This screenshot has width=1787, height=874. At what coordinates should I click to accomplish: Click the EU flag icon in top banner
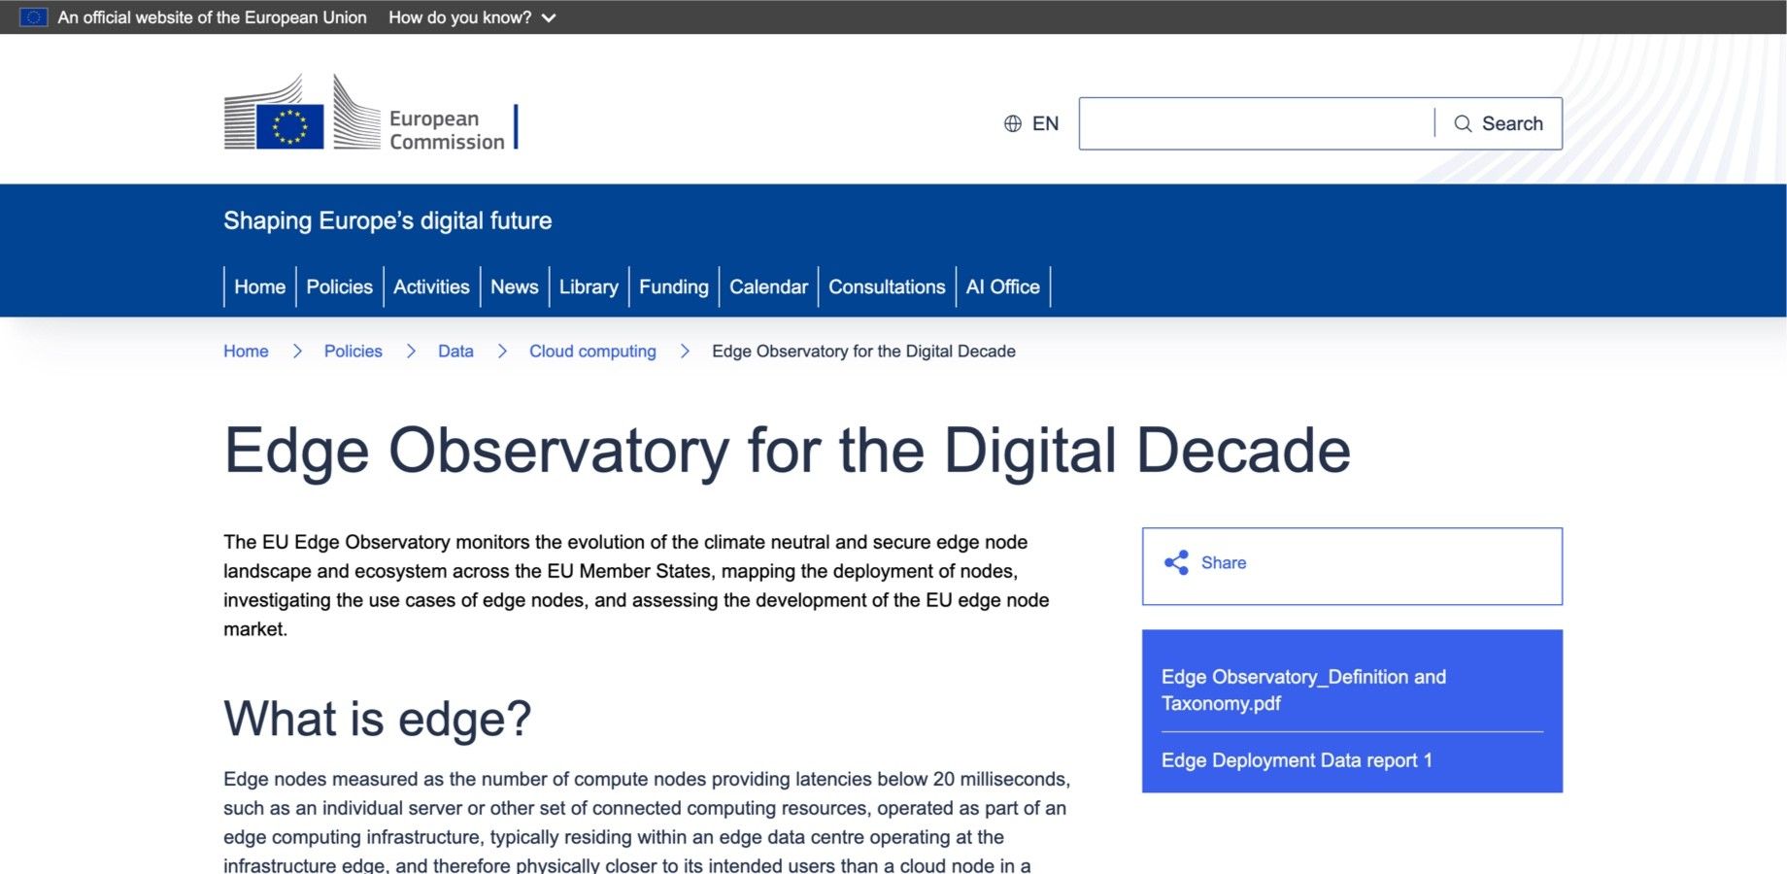(x=33, y=17)
